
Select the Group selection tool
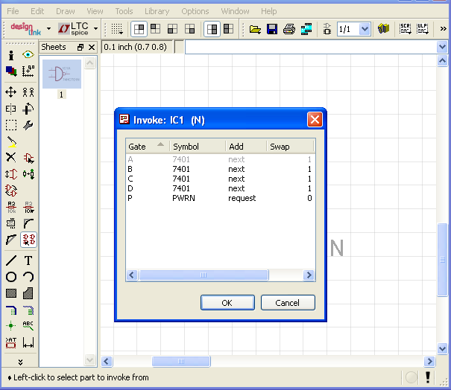11,126
